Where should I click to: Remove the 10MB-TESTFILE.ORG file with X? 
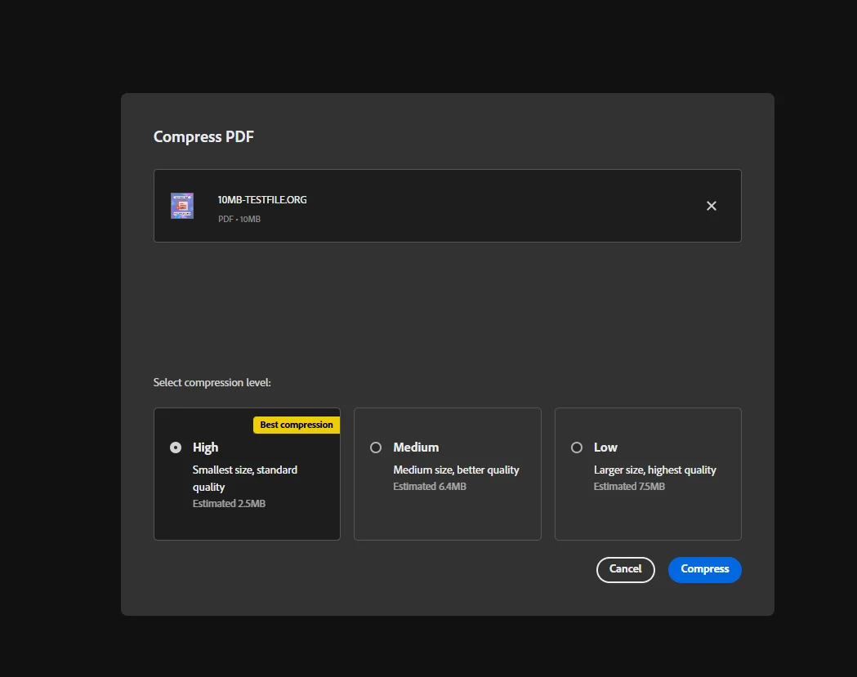point(711,206)
